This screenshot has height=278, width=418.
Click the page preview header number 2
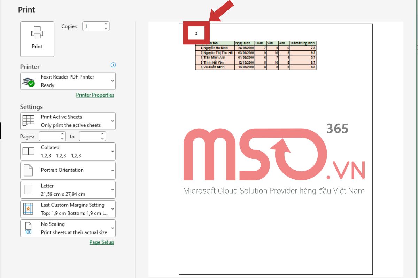point(196,34)
